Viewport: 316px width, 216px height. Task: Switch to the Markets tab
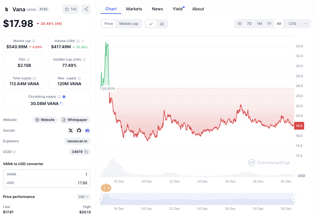134,9
